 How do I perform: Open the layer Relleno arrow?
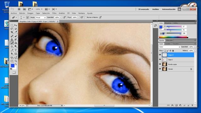[195, 51]
